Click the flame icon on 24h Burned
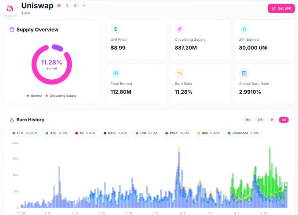 [244, 29]
